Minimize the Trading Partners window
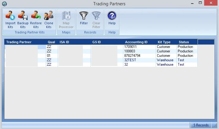The width and height of the screenshot is (219, 129). (192, 3)
